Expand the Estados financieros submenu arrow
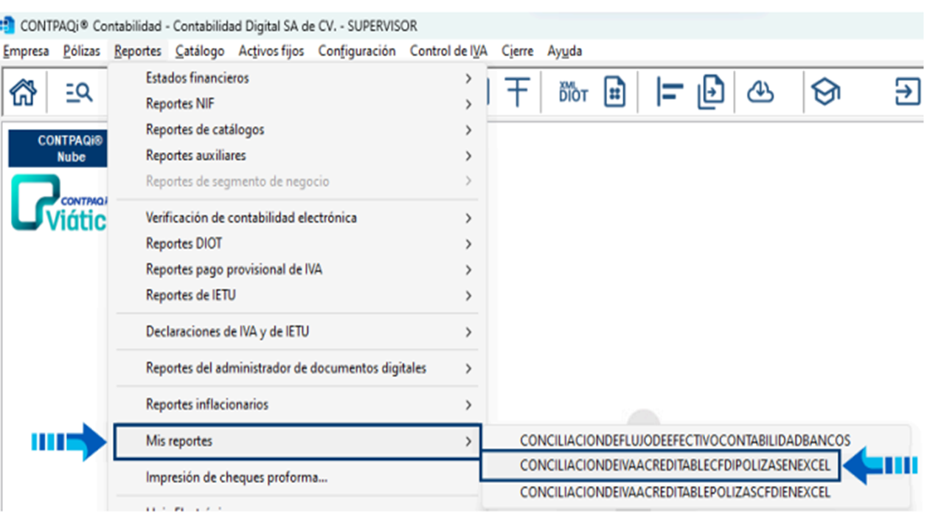The width and height of the screenshot is (944, 531). (468, 78)
